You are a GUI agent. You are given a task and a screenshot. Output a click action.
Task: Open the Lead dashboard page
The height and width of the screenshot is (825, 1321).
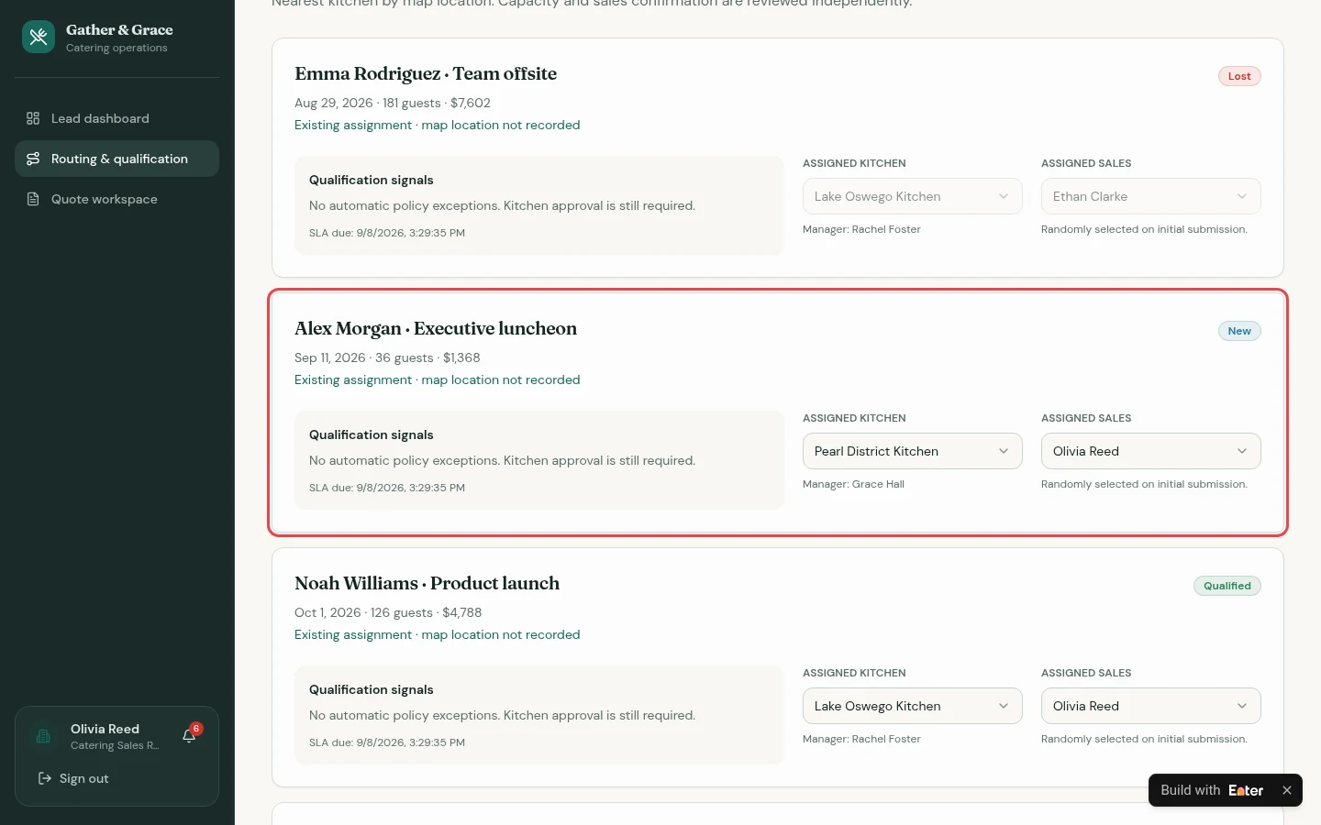click(117, 118)
